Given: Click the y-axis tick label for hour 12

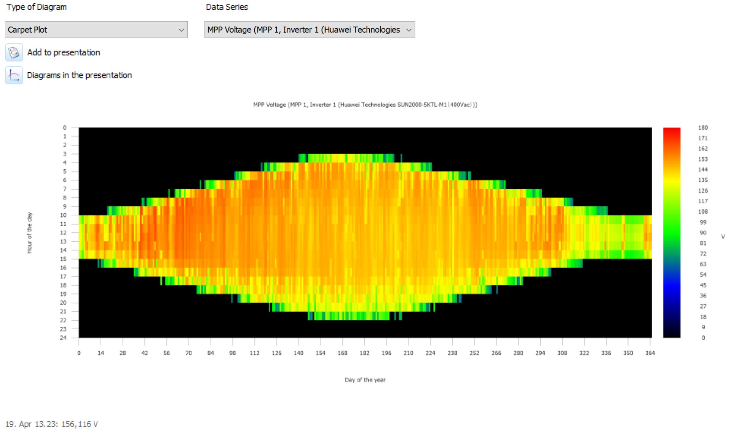Looking at the screenshot, I should (x=63, y=233).
